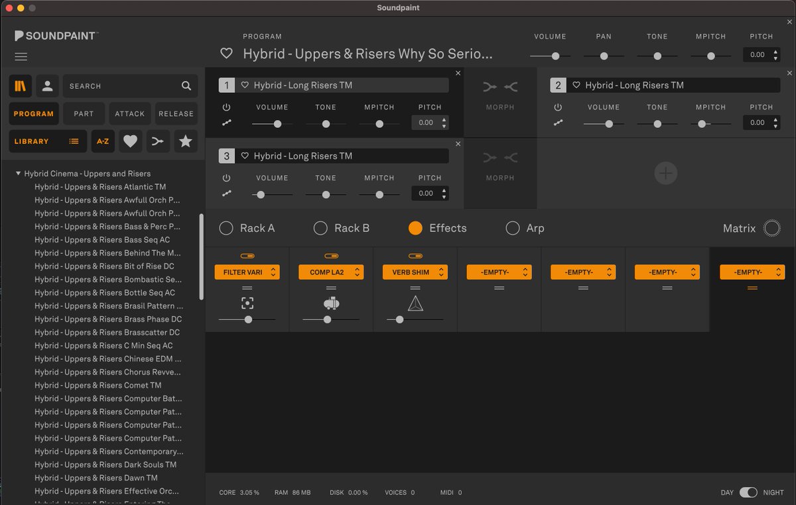
Task: Switch to PART tab
Action: (x=84, y=114)
